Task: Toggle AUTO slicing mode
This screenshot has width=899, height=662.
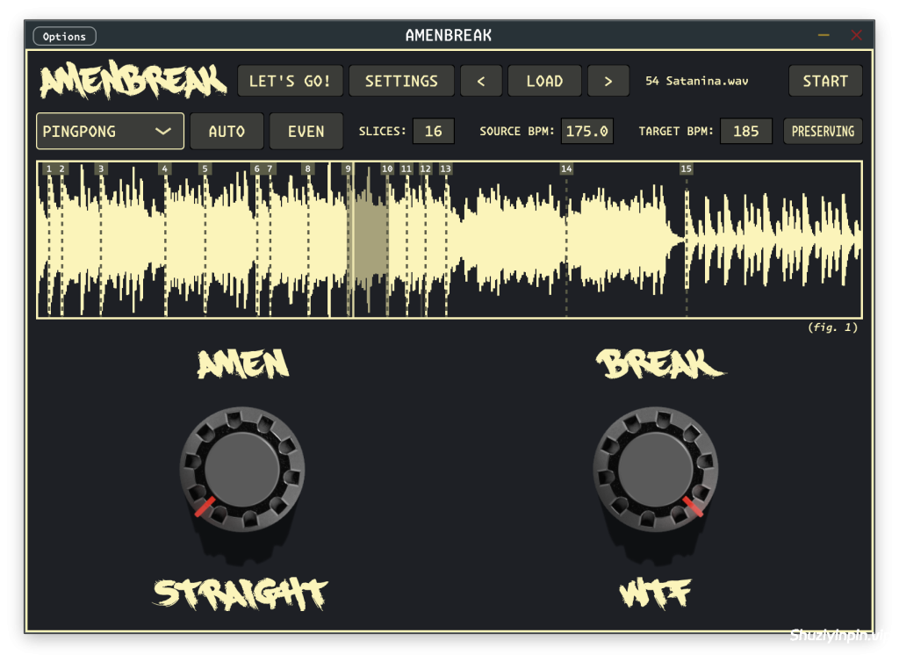Action: 227,131
